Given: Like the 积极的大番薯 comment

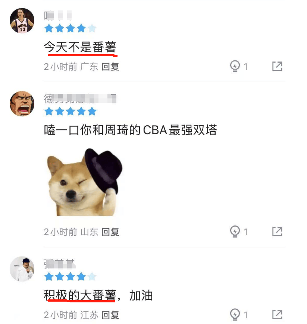Looking at the screenshot, I should pos(235,315).
